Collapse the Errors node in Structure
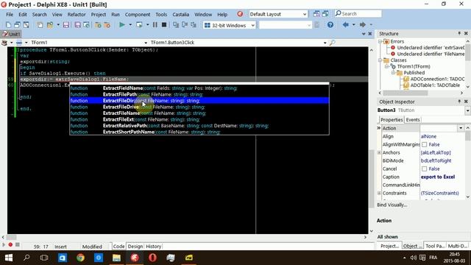Screen dimensions: 471x265 coord(380,41)
